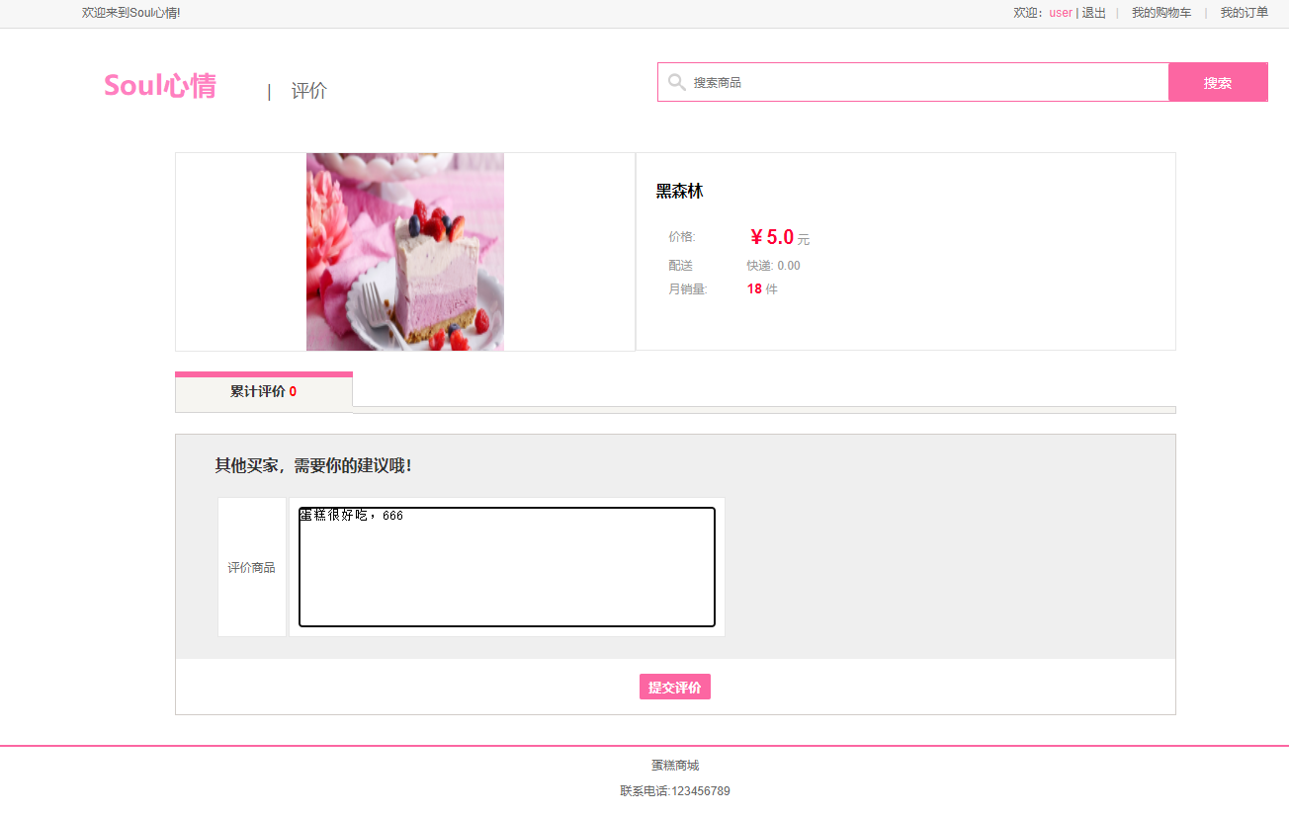Click the user account name
This screenshot has height=815, width=1289.
(1060, 13)
